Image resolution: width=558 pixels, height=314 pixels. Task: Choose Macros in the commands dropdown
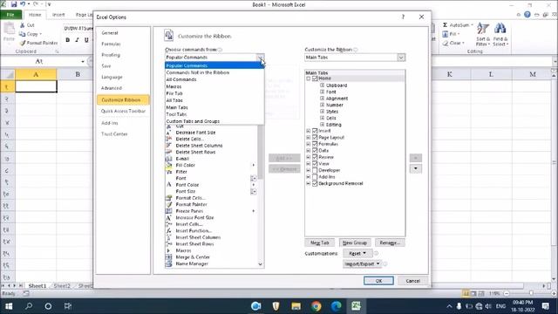214,86
